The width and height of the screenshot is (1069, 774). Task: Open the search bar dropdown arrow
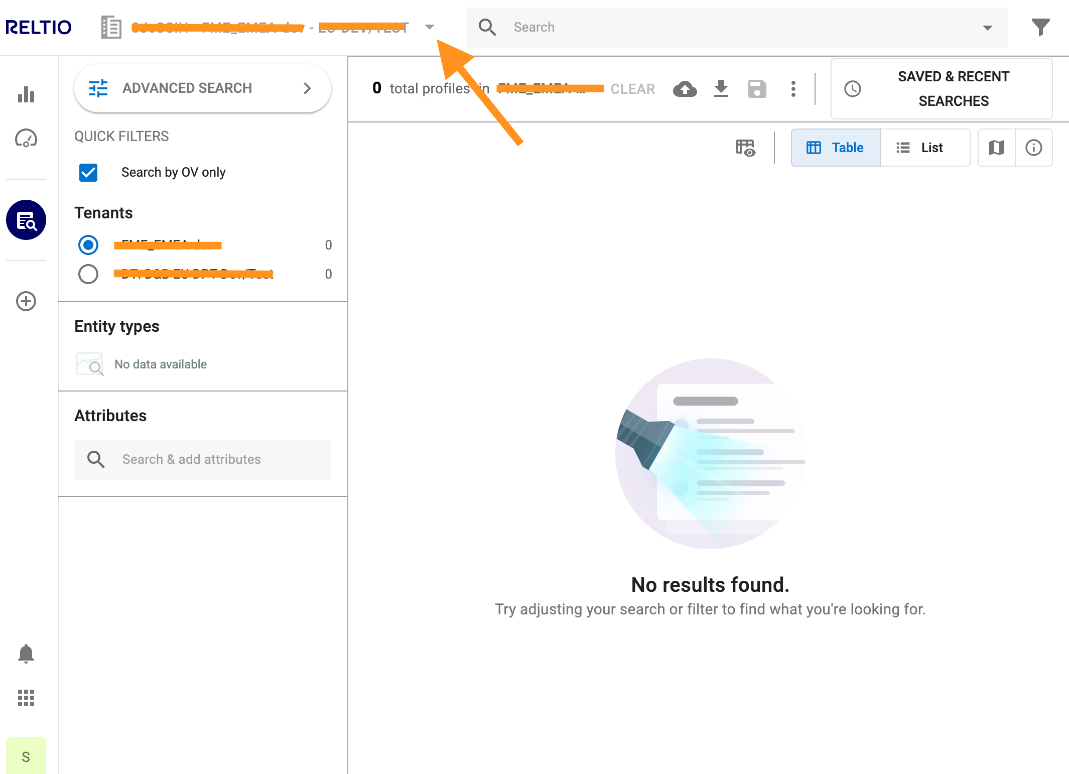[987, 28]
